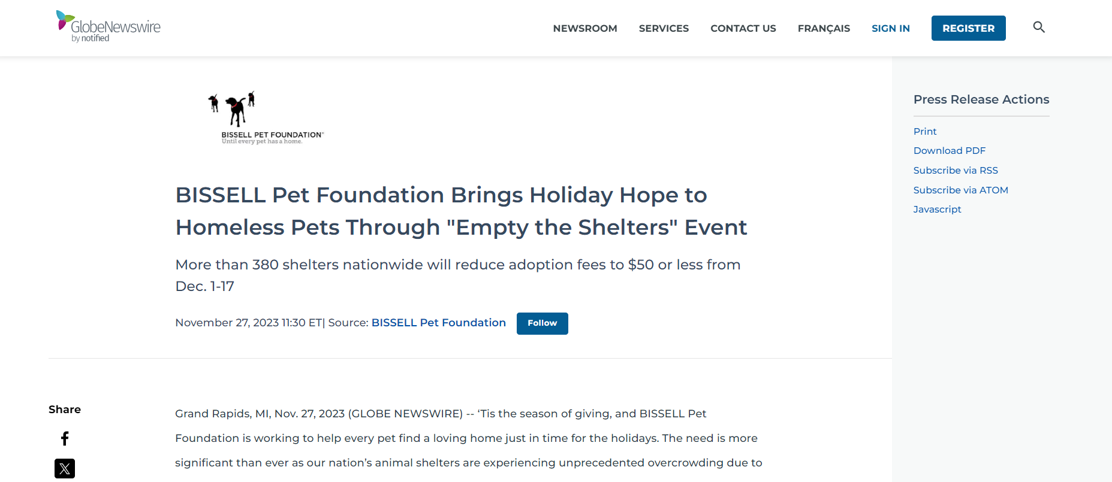The width and height of the screenshot is (1112, 482).
Task: Follow BISSELL Pet Foundation
Action: 542,323
